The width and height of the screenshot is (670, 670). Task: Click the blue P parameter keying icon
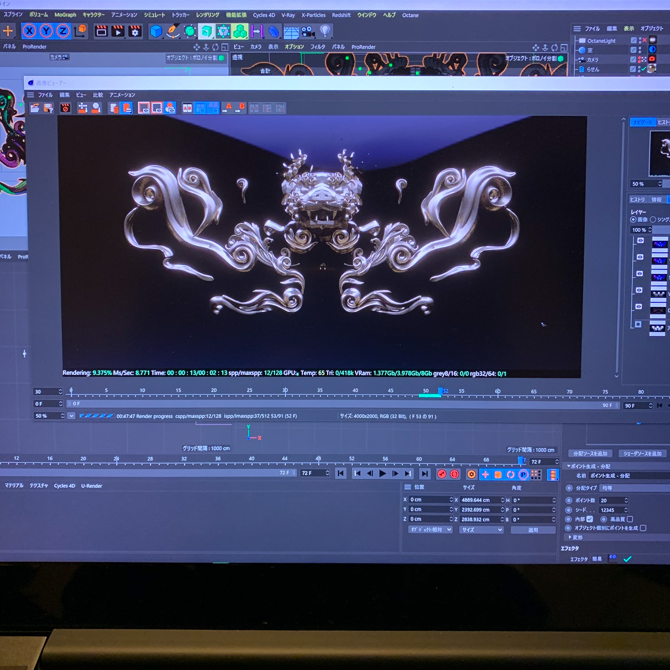tap(523, 474)
